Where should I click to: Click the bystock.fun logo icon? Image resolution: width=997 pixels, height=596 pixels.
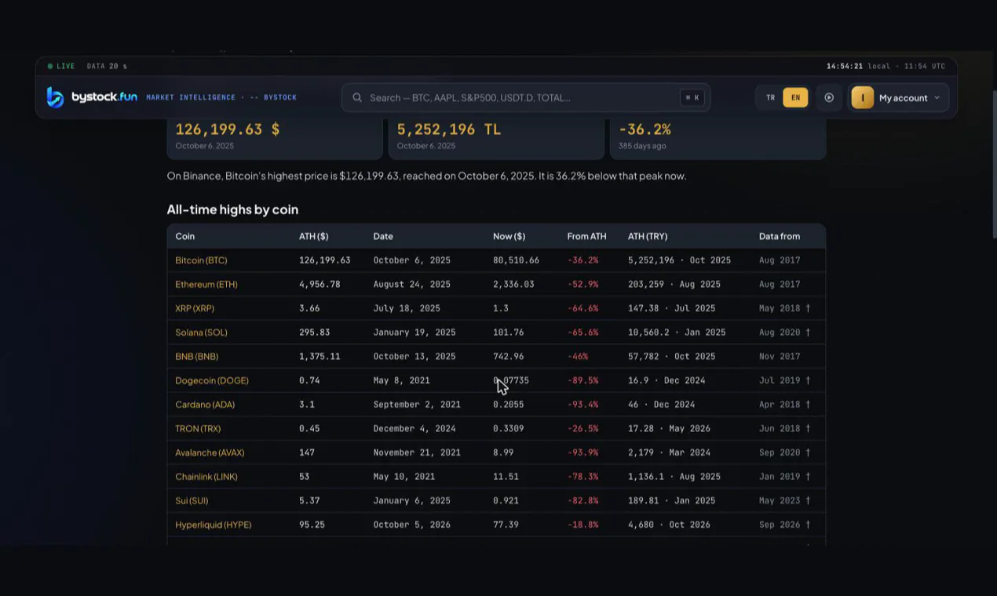click(x=55, y=97)
